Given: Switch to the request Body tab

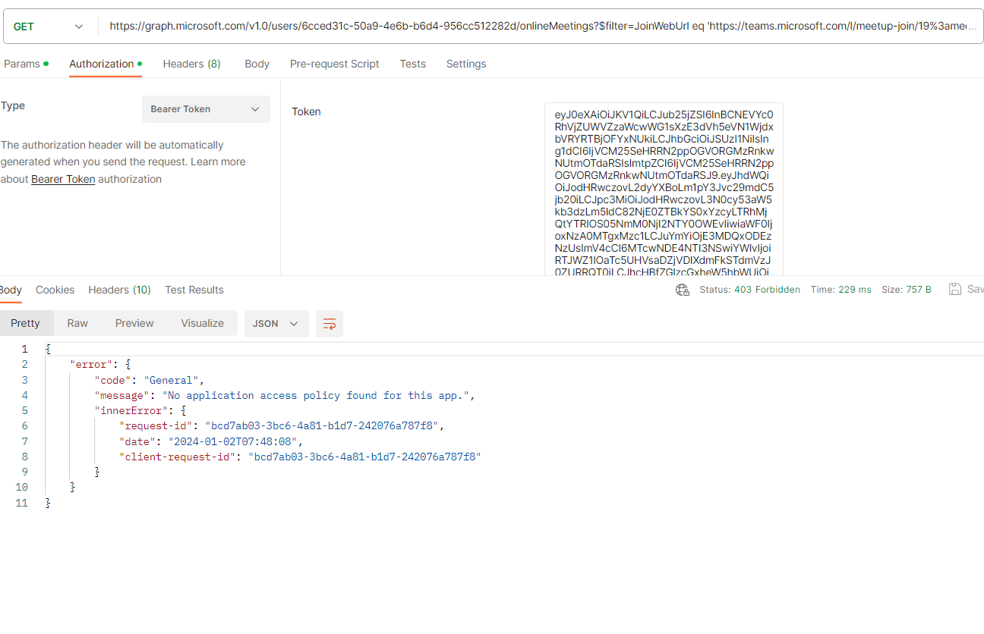Looking at the screenshot, I should [257, 64].
